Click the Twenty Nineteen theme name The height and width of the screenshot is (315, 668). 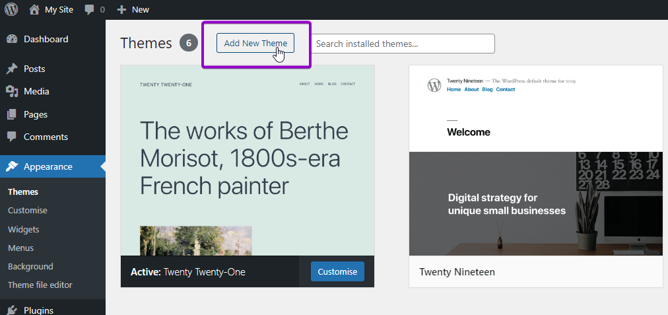457,272
